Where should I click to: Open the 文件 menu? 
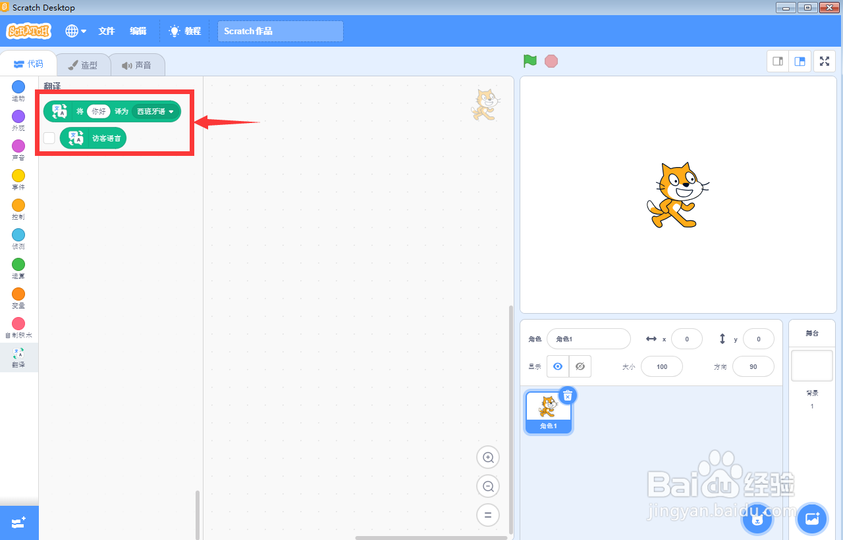(x=107, y=31)
